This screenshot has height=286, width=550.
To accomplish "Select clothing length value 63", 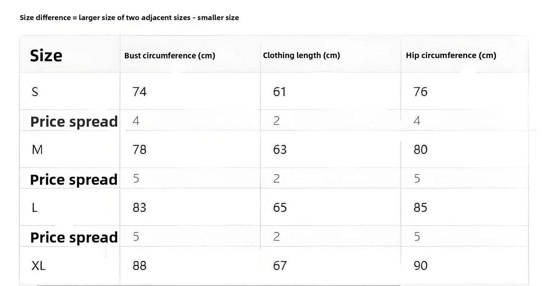I will point(280,150).
